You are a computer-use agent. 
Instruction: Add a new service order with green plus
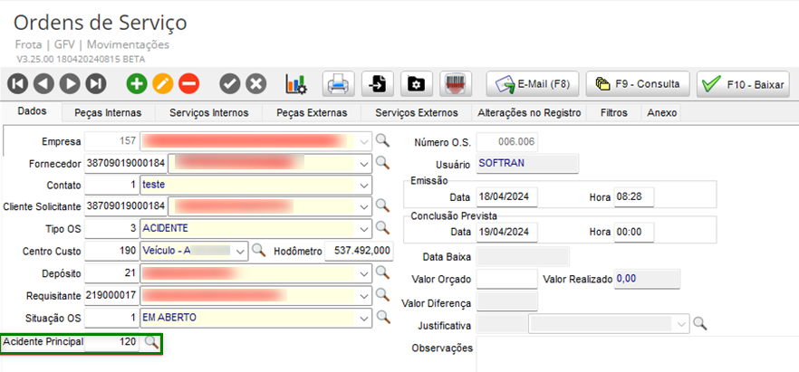[137, 84]
